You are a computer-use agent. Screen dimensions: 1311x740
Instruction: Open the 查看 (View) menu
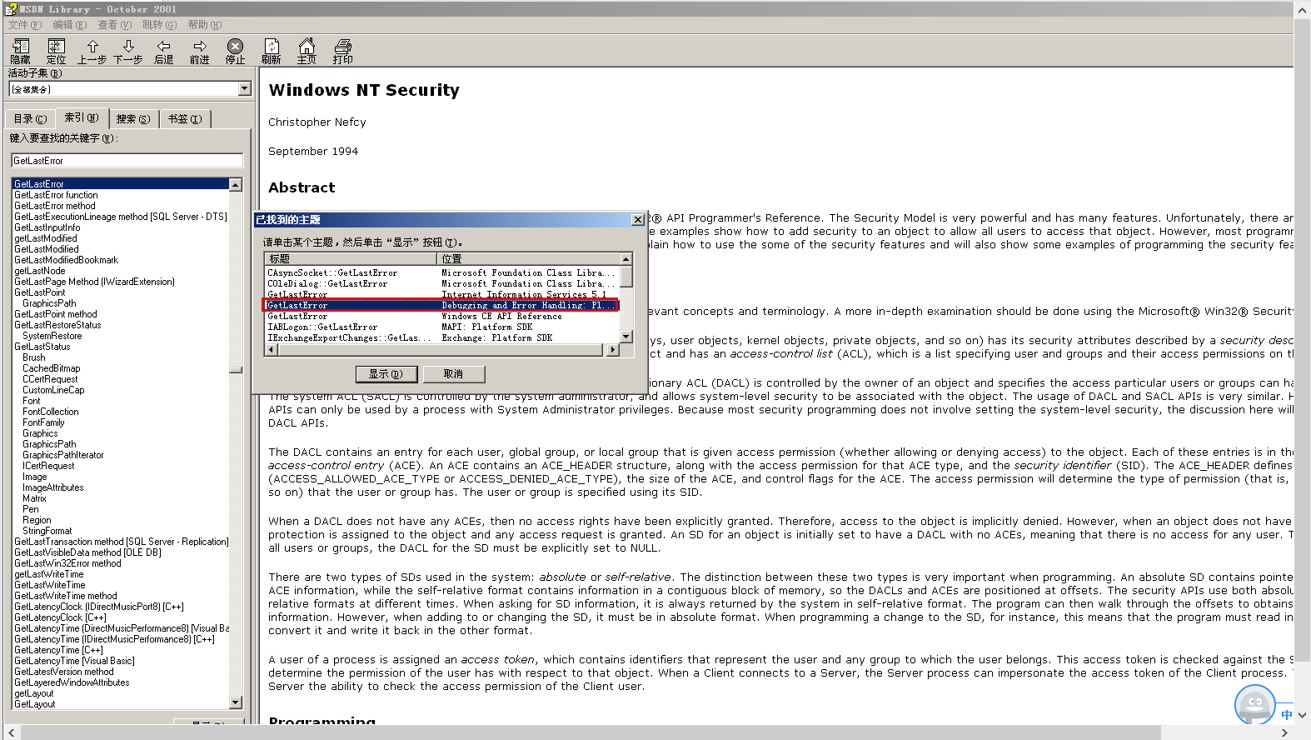115,25
